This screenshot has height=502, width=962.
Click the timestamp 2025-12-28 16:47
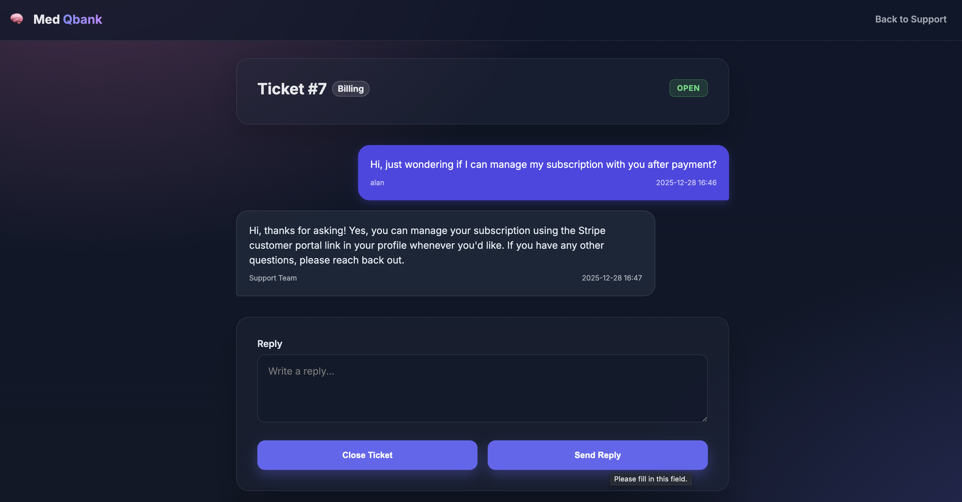612,278
